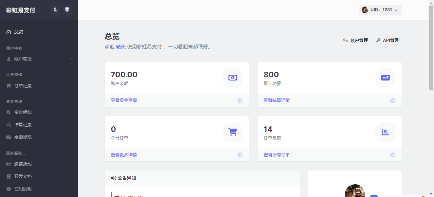
Task: Open 总览 in the sidebar
Action: (18, 32)
